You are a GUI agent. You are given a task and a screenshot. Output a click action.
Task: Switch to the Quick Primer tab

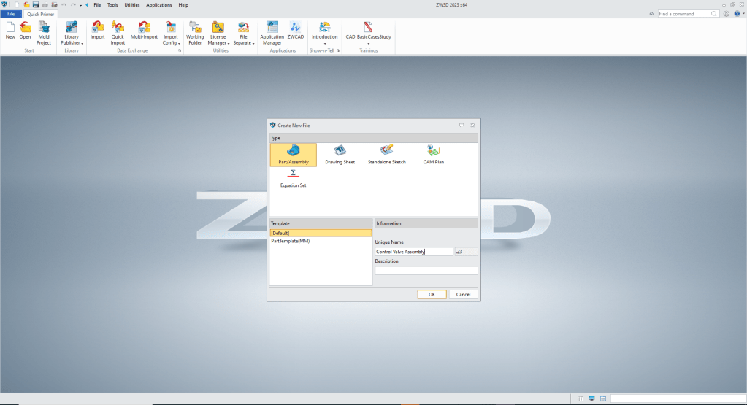tap(41, 14)
